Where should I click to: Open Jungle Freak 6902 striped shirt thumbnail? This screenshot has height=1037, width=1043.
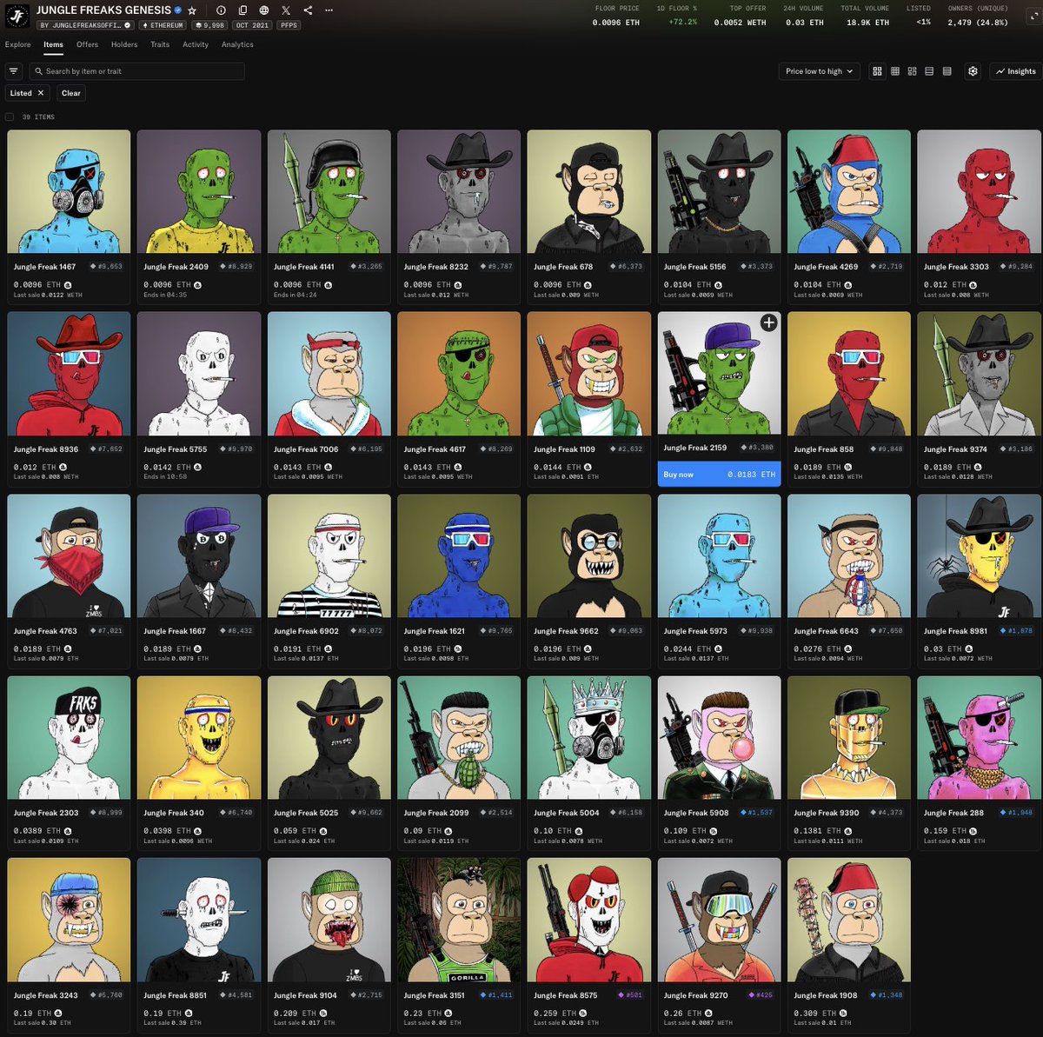(x=329, y=555)
